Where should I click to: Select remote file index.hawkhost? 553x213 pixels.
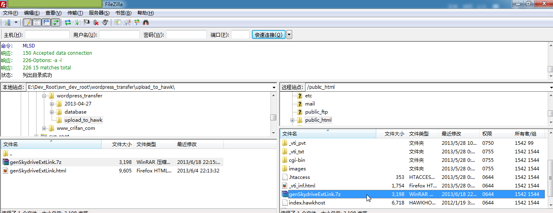point(412,202)
